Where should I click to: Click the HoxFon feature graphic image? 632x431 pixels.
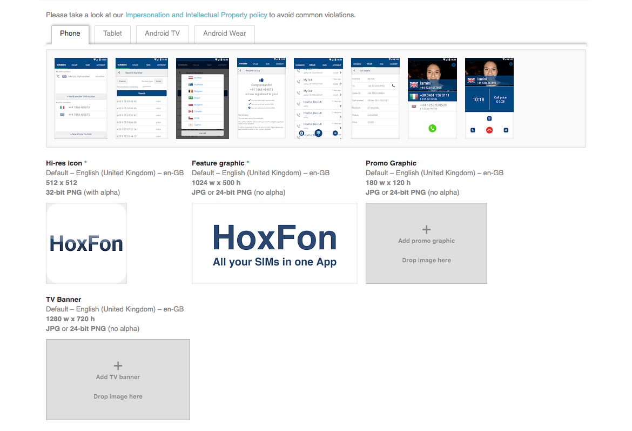coord(274,243)
